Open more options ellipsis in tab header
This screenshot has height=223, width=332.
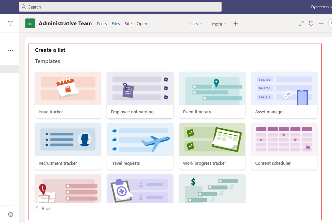point(321,23)
